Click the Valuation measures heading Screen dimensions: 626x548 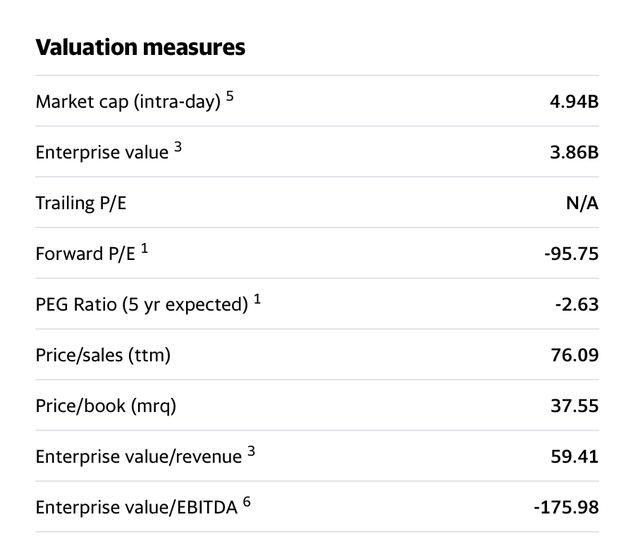(x=140, y=47)
